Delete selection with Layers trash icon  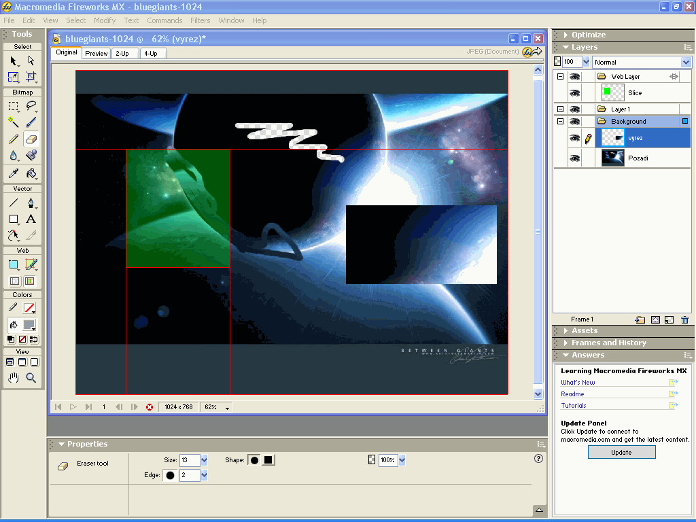(685, 319)
